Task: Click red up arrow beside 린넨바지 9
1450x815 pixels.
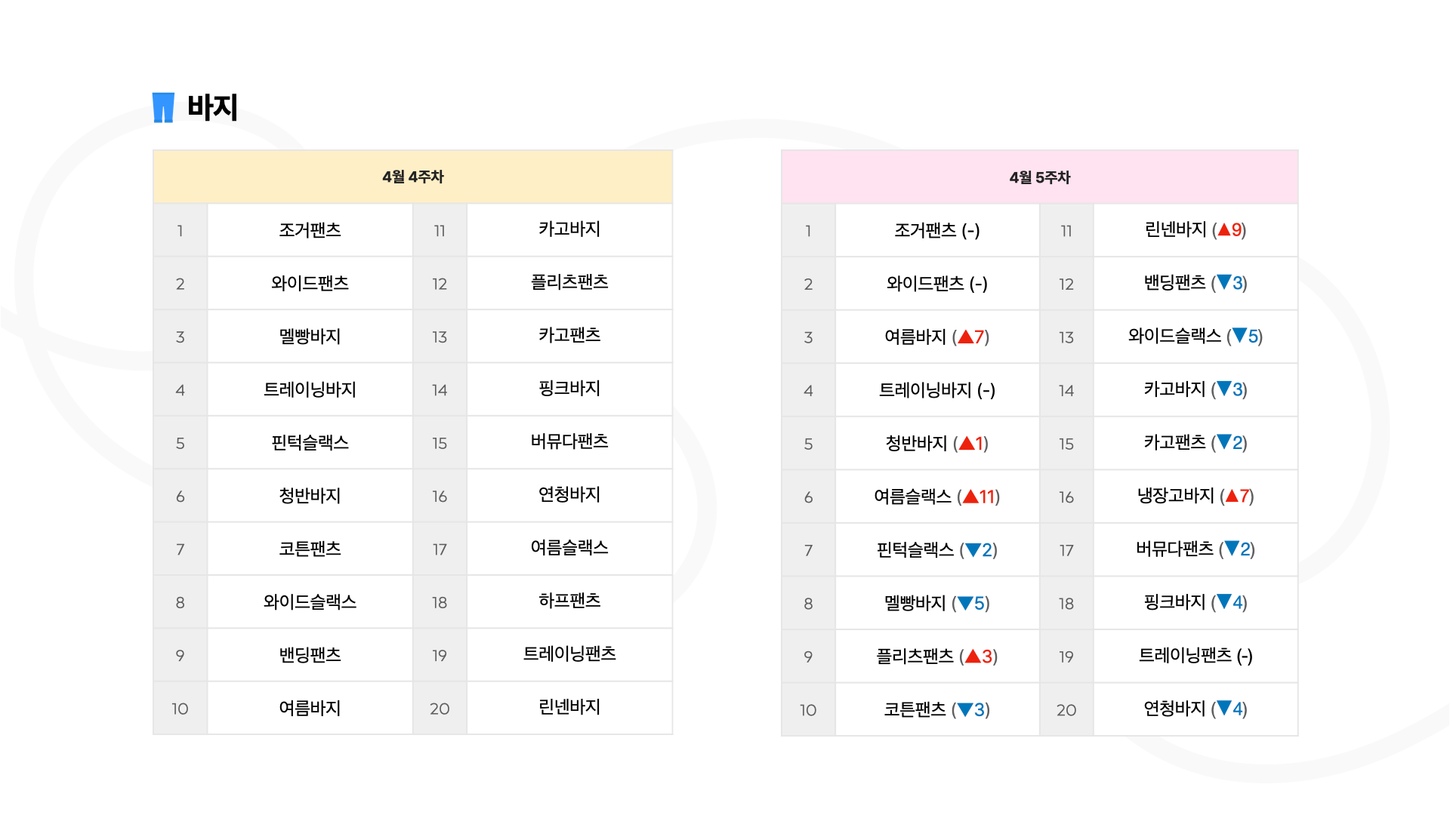Action: [1224, 229]
